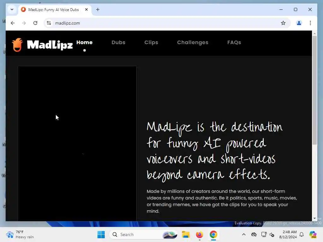Open the Dubs page
Screen dimensions: 323x242
pyautogui.click(x=119, y=43)
